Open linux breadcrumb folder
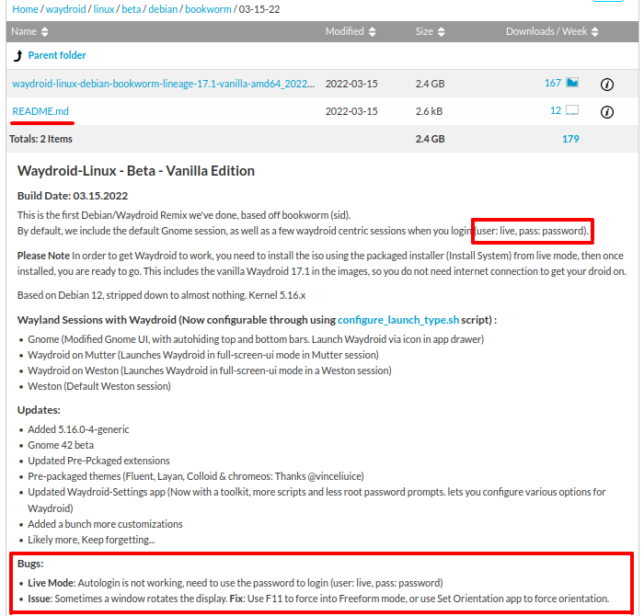 (x=103, y=9)
